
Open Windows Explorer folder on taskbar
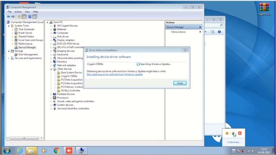click(31, 151)
